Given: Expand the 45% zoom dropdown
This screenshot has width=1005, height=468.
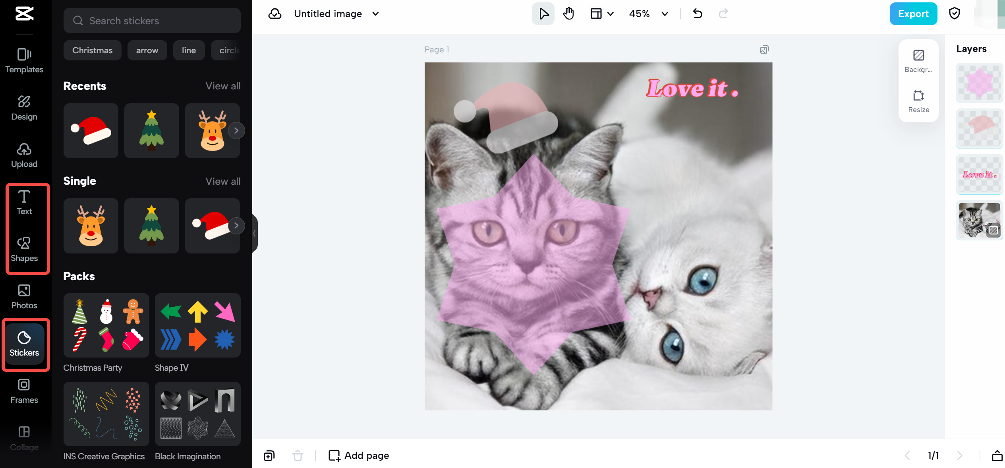Looking at the screenshot, I should coord(665,14).
